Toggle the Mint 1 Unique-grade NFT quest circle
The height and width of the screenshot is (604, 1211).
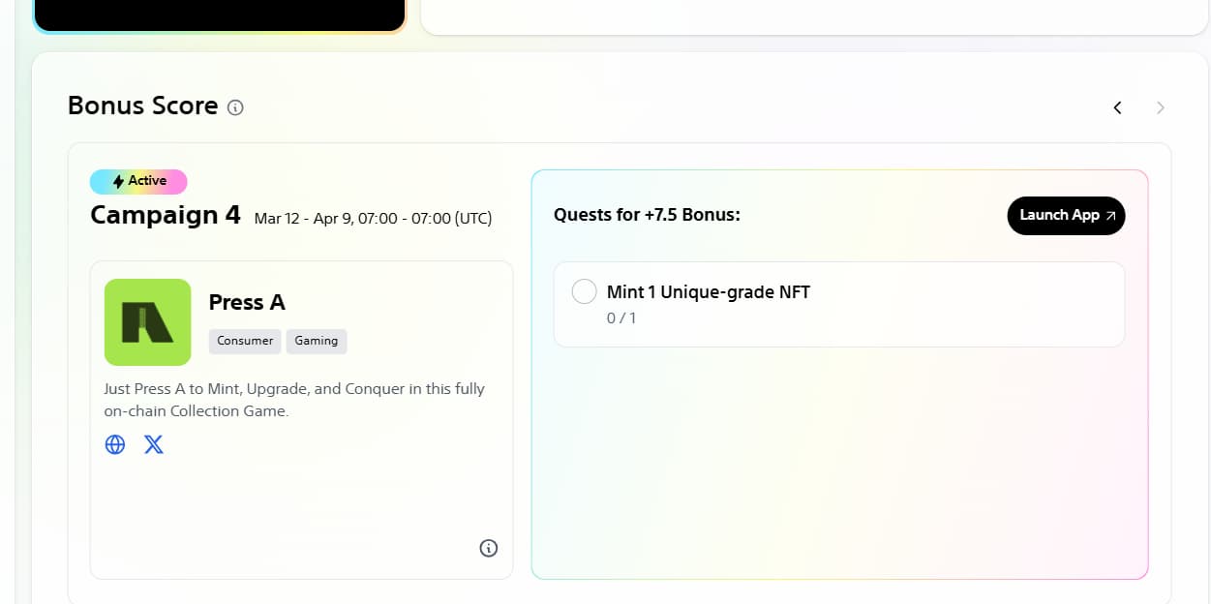tap(584, 291)
